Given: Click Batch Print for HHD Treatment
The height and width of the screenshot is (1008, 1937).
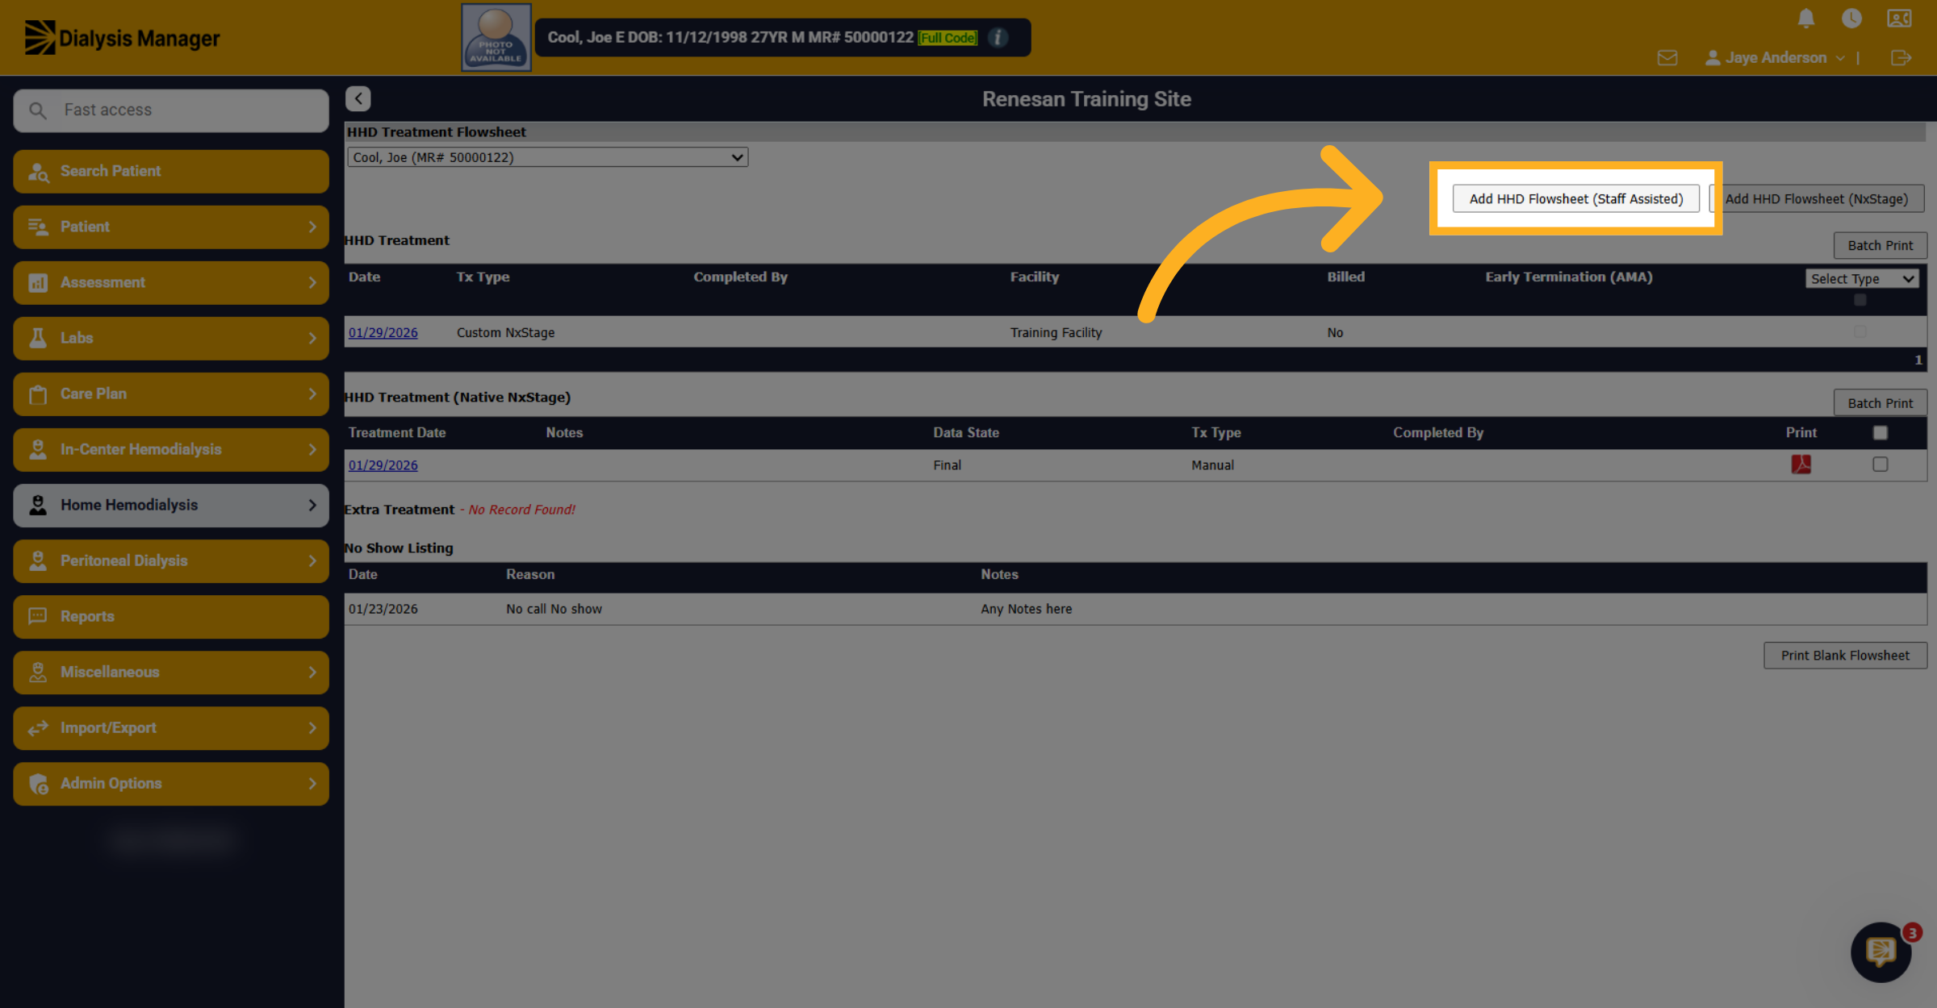Looking at the screenshot, I should (1881, 245).
